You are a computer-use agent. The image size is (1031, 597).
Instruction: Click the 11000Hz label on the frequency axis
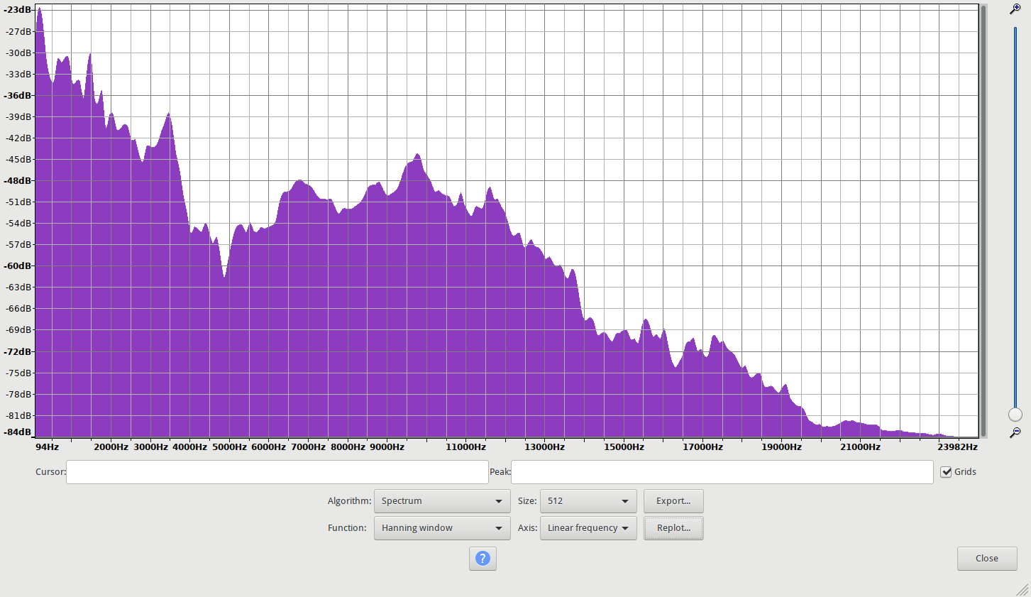tap(465, 447)
